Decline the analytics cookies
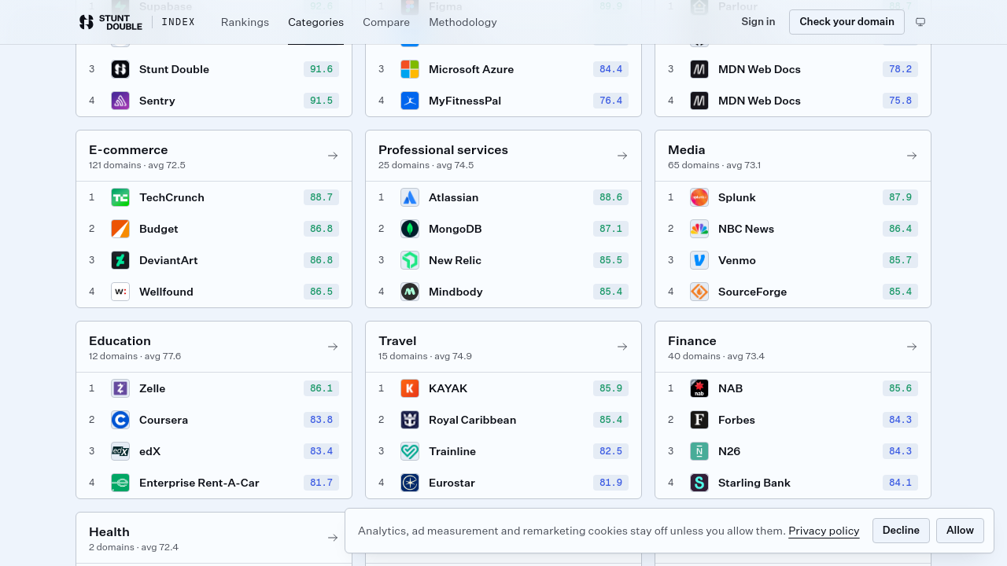 [901, 531]
